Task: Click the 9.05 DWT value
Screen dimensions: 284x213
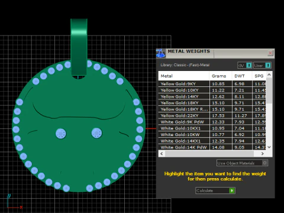Action: 239,147
